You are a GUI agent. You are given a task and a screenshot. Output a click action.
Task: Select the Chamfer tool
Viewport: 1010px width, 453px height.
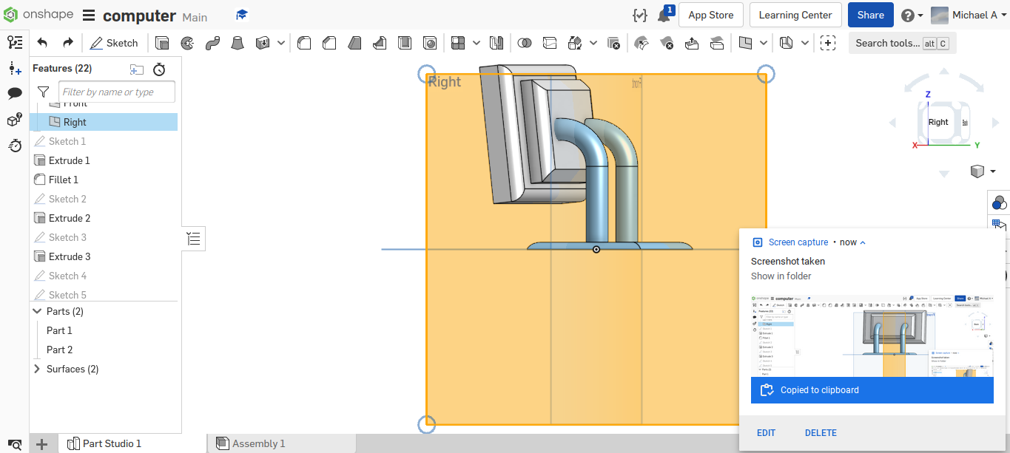pos(329,43)
